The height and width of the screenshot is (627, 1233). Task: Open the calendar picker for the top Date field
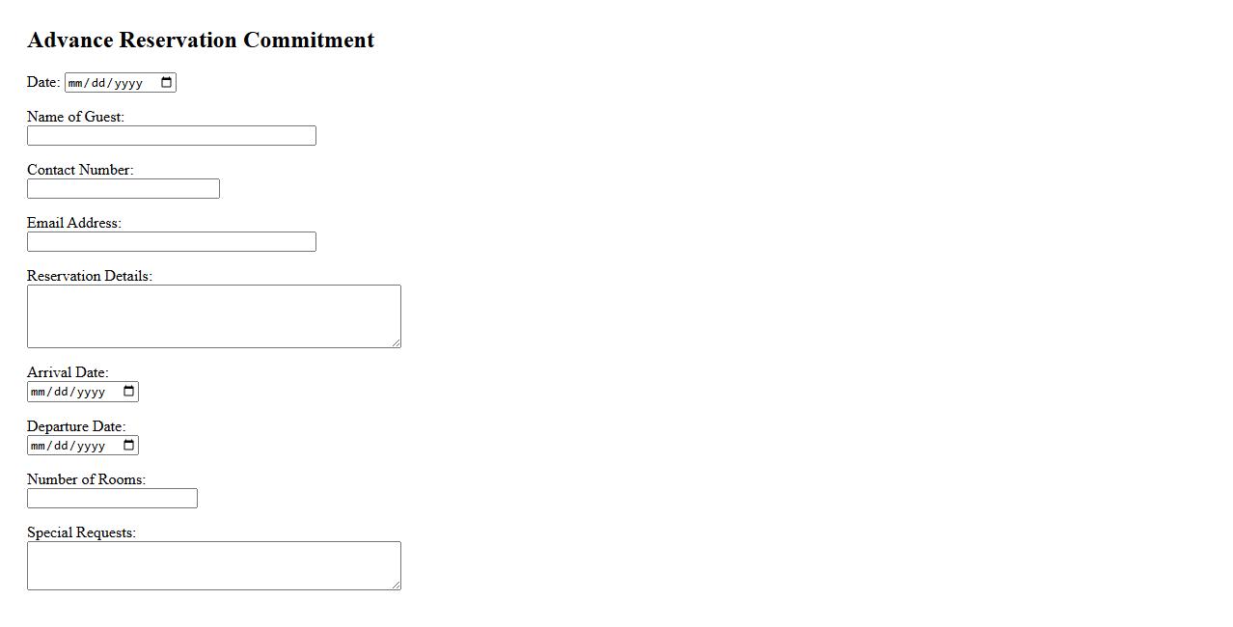(x=167, y=83)
